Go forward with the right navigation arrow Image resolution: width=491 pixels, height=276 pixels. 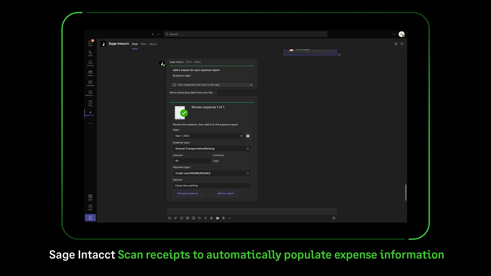click(158, 34)
